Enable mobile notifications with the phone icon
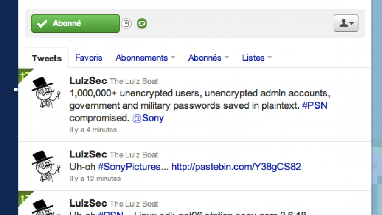The image size is (382, 215). tap(126, 24)
